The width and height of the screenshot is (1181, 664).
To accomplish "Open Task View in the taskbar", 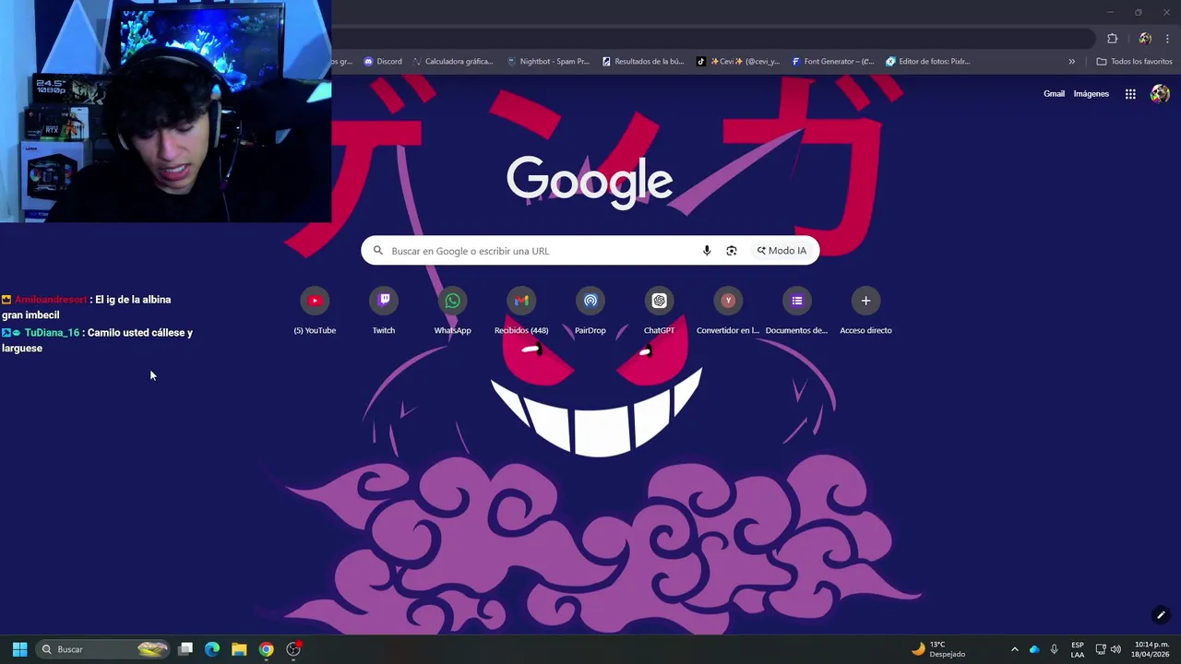I will 185,649.
